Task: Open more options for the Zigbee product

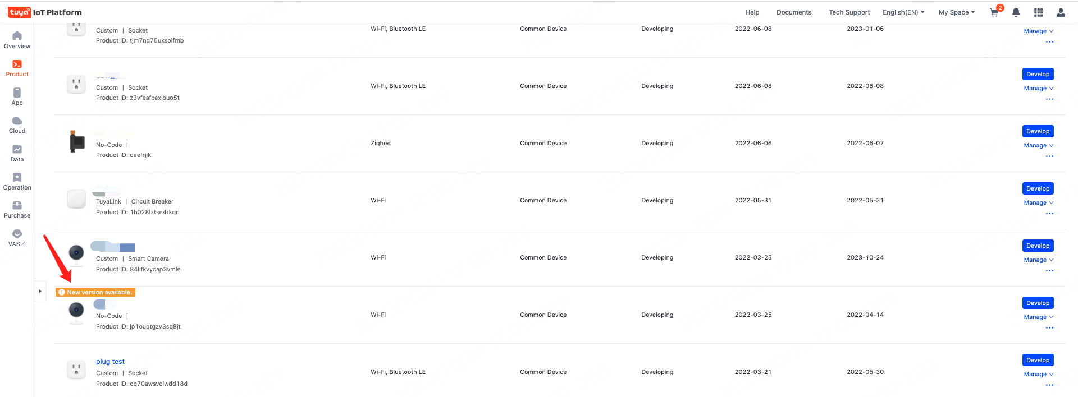Action: coord(1049,156)
